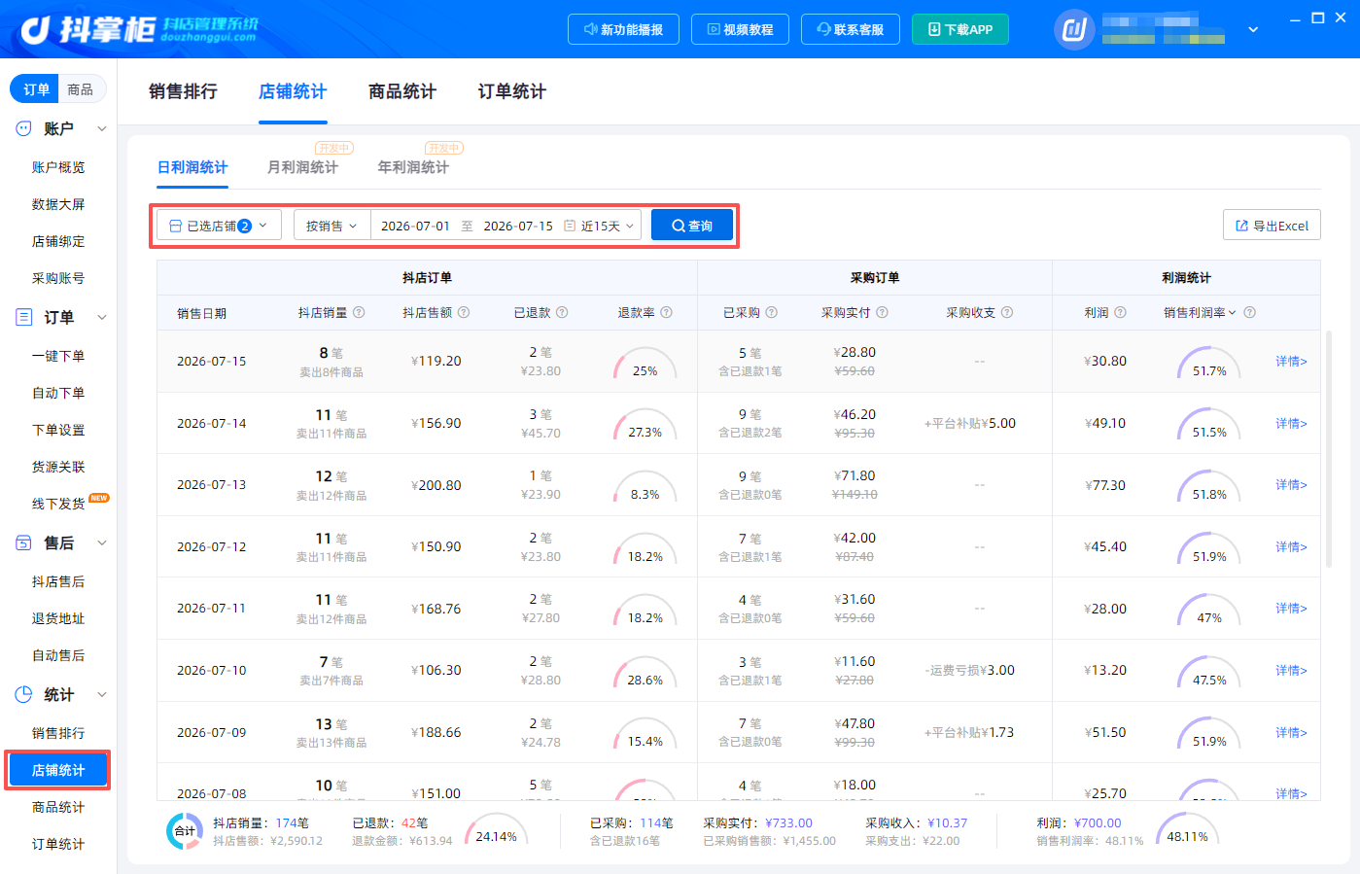1360x874 pixels.
Task: Open the 已选店铺 store selector dropdown
Action: pyautogui.click(x=219, y=226)
